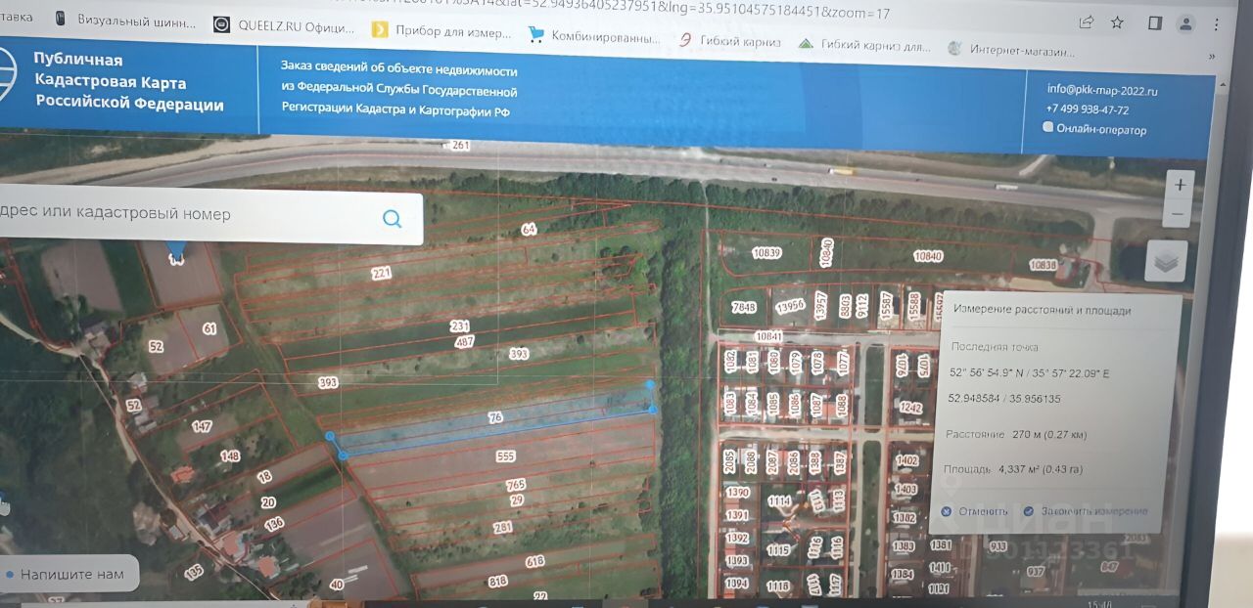Click the info@pkk-map-2022.ru email link
1253x608 pixels.
pos(1102,91)
